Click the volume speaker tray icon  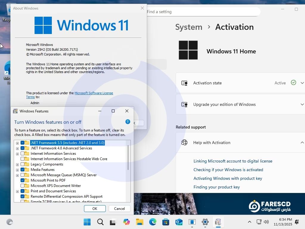click(266, 222)
